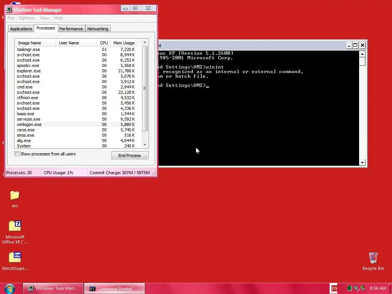Toggle Show processes from all users

click(x=17, y=154)
